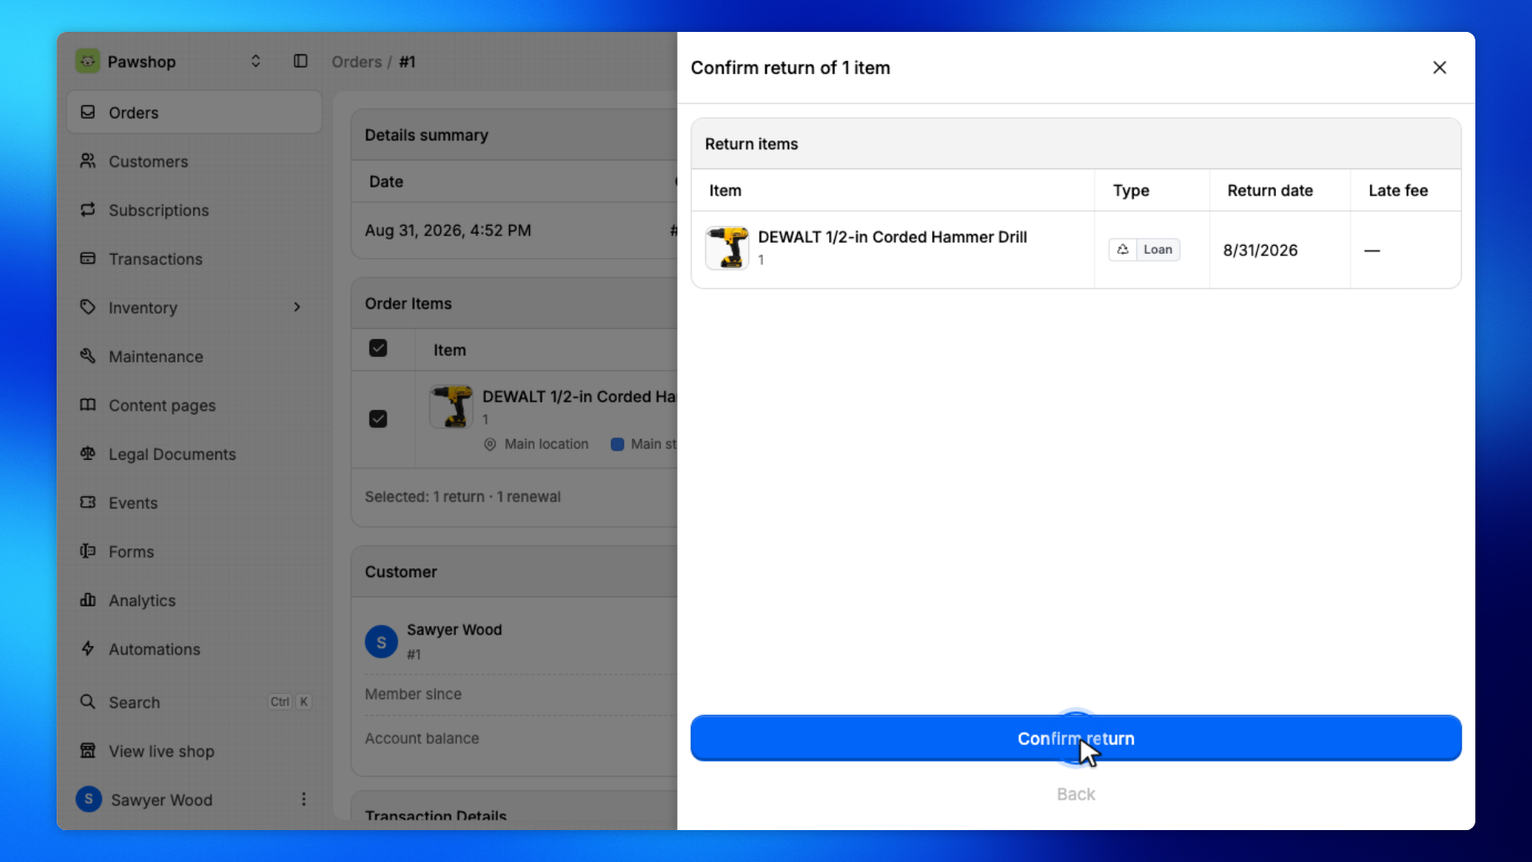Click the Transactions card icon
The image size is (1532, 862).
click(88, 259)
